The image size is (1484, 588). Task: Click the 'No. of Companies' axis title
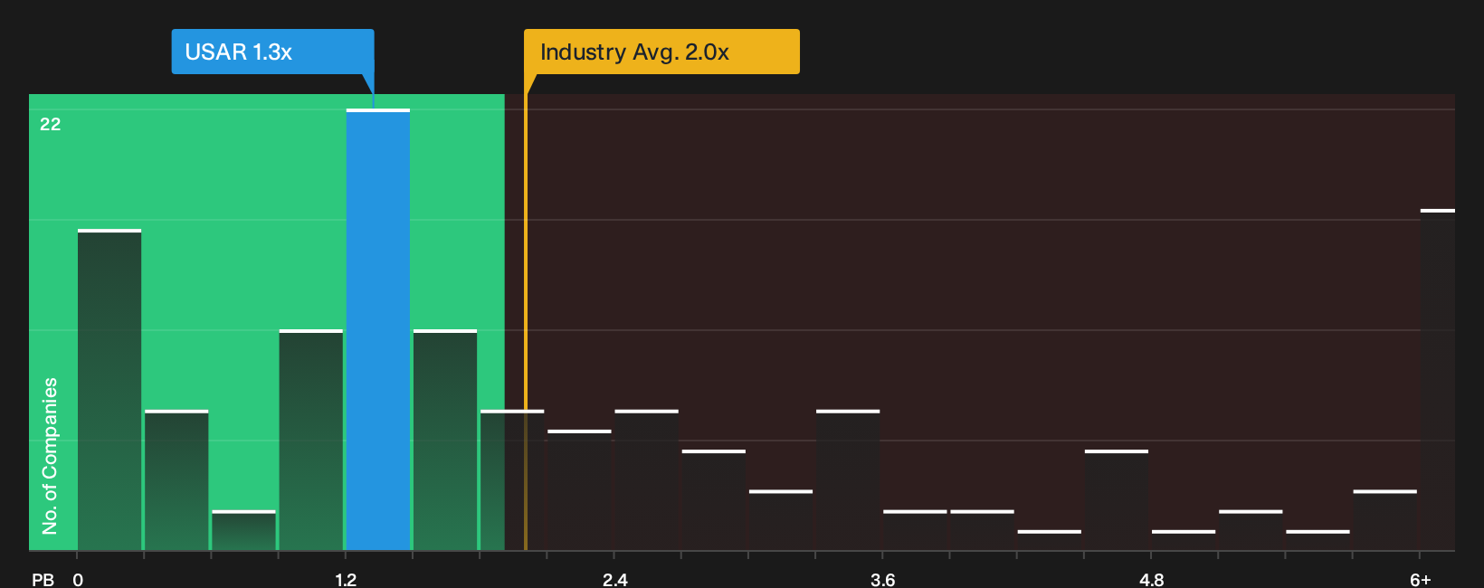pyautogui.click(x=50, y=455)
